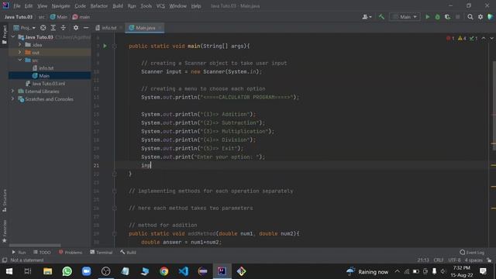Start debugging with the green bug icon
Screen dimensions: 496x279
pyautogui.click(x=437, y=17)
